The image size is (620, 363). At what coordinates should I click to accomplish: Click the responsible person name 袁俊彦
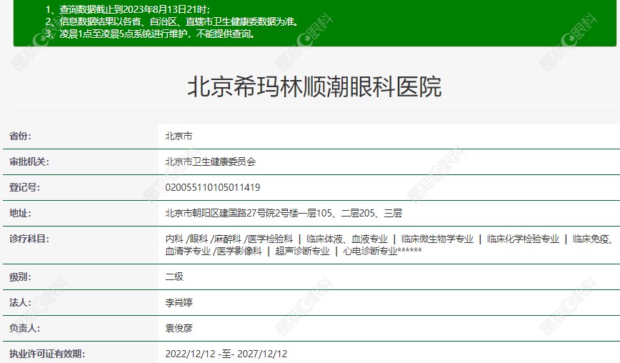(x=179, y=328)
